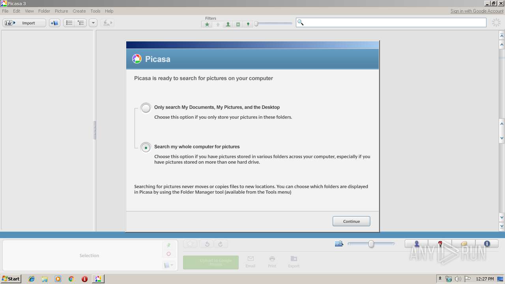Switch to tree folder view
This screenshot has height=284, width=505.
81,23
